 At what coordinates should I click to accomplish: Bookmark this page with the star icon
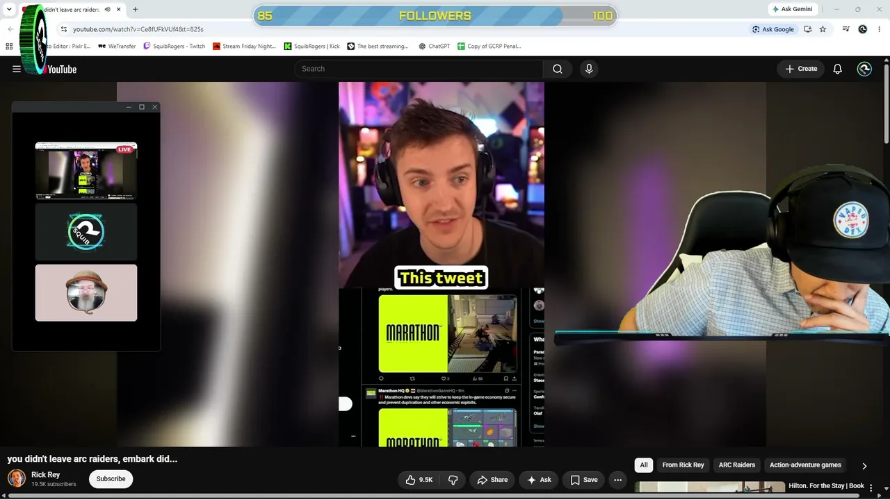pos(823,29)
